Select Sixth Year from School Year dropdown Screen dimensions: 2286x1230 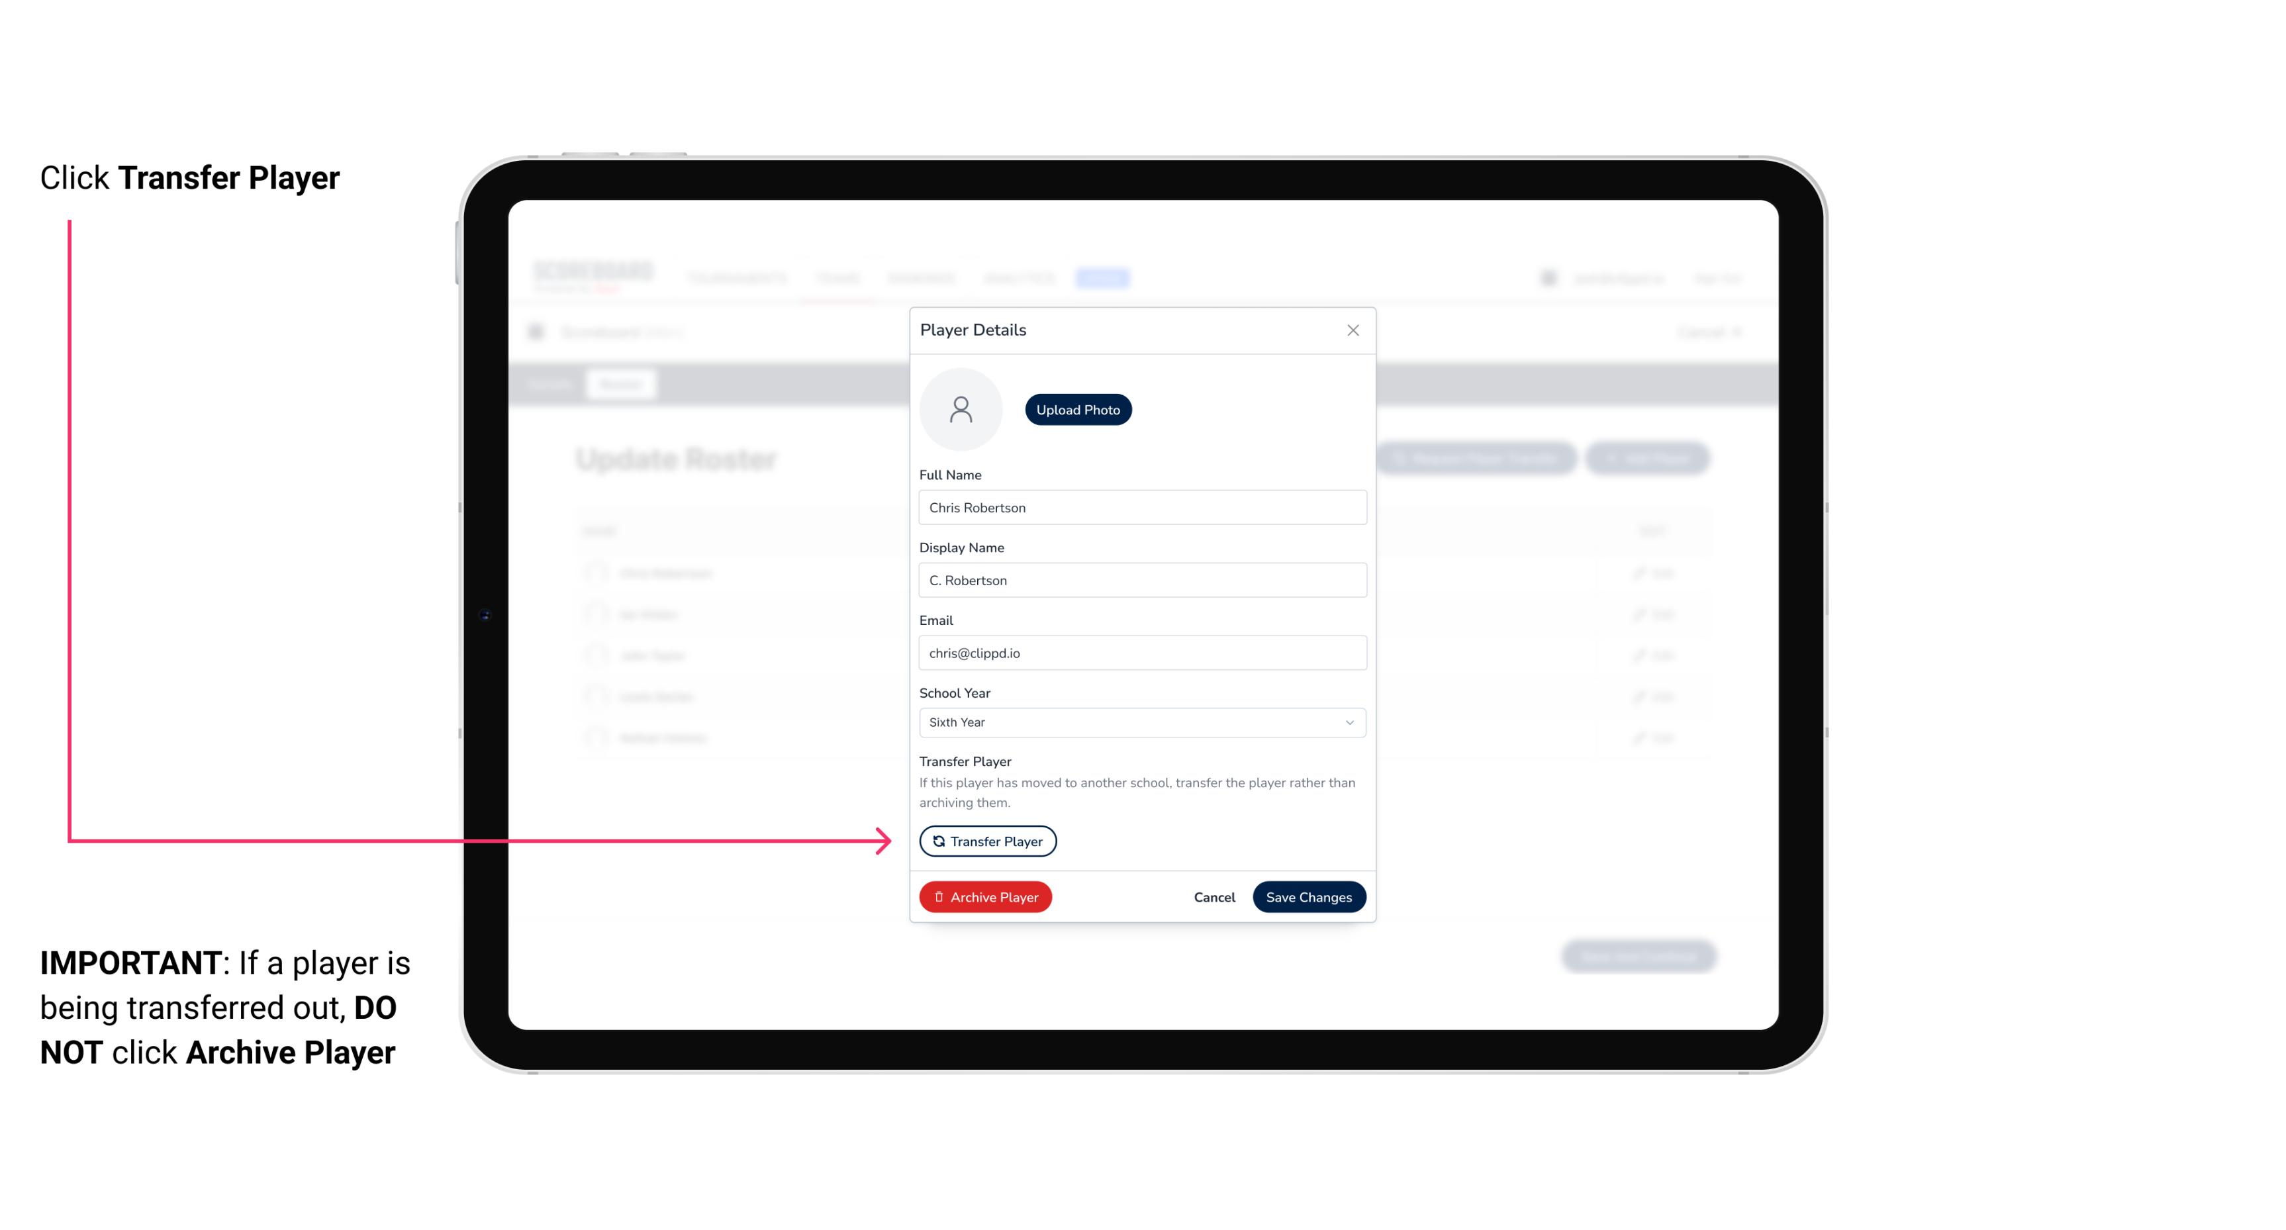click(x=1139, y=721)
